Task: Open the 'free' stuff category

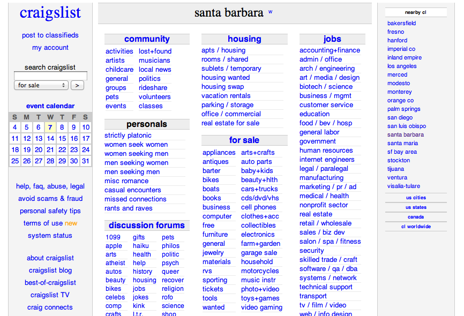Action: 208,225
